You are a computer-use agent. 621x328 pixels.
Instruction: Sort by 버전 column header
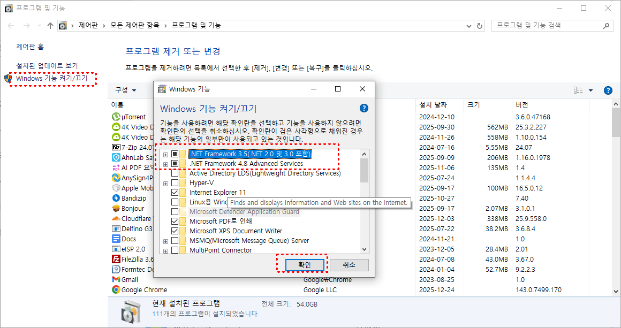521,105
